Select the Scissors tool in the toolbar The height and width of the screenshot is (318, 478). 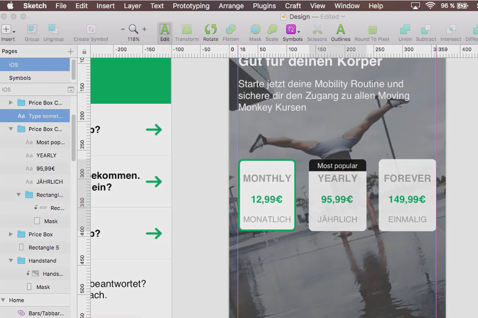pyautogui.click(x=317, y=30)
